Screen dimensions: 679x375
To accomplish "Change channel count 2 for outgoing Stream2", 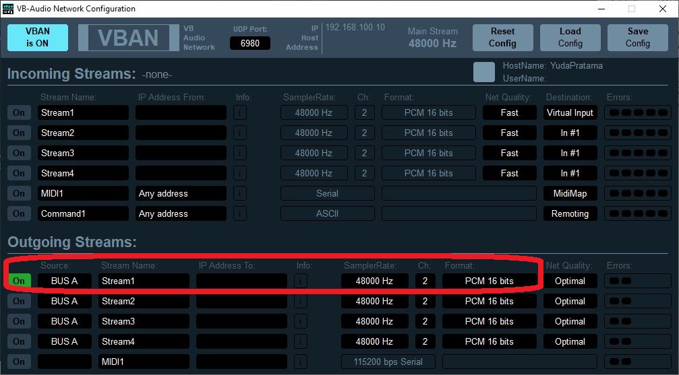I will [x=425, y=301].
